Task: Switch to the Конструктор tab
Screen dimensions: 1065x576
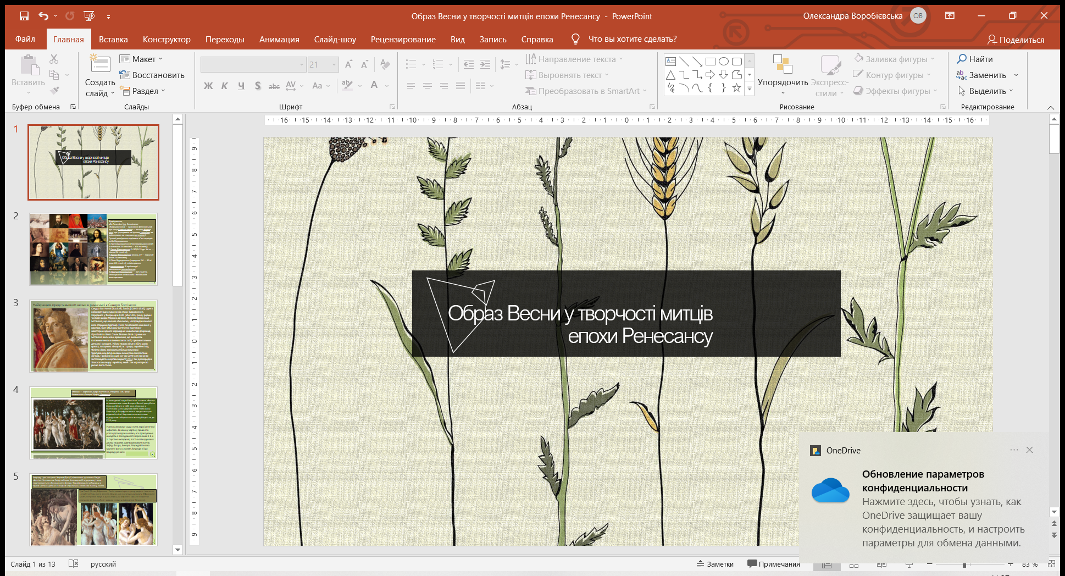Action: click(167, 39)
